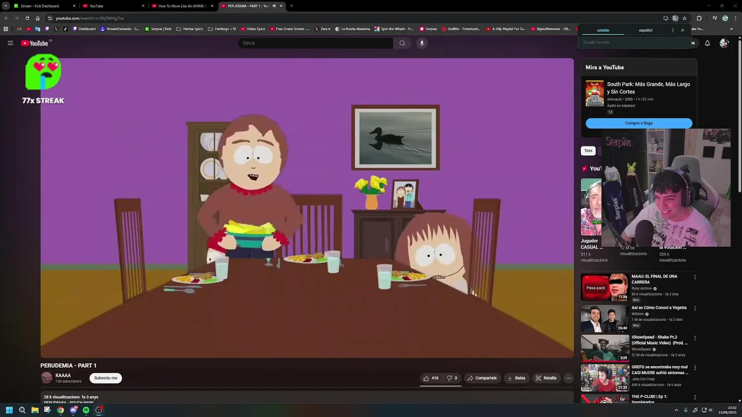Open the Spin the Wheel bookmark
Image resolution: width=742 pixels, height=417 pixels.
coord(394,29)
